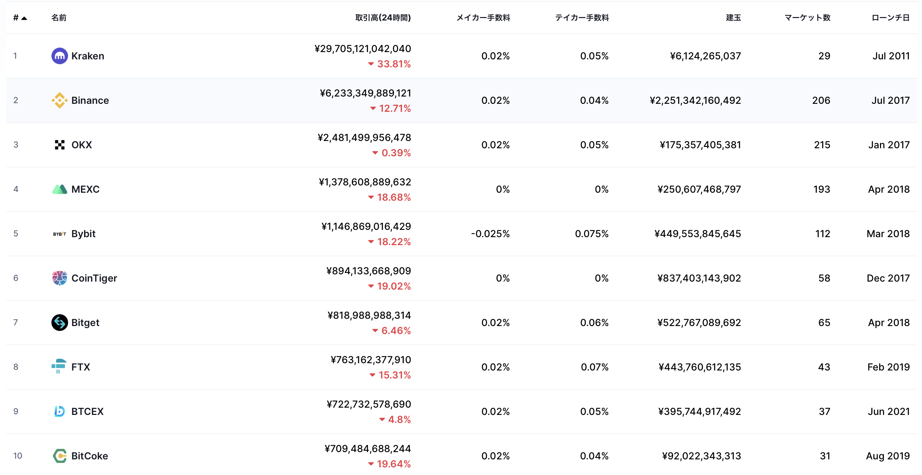The image size is (922, 475).
Task: Click the 33.81% change for Kraken
Action: click(x=389, y=64)
